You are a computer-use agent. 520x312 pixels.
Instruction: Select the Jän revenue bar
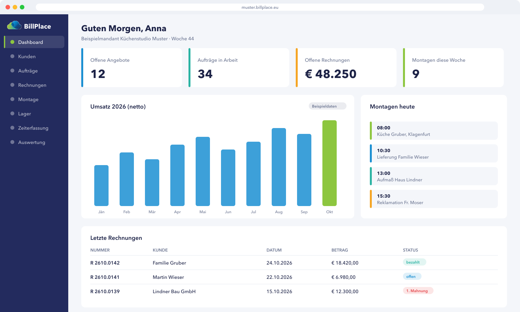click(101, 186)
